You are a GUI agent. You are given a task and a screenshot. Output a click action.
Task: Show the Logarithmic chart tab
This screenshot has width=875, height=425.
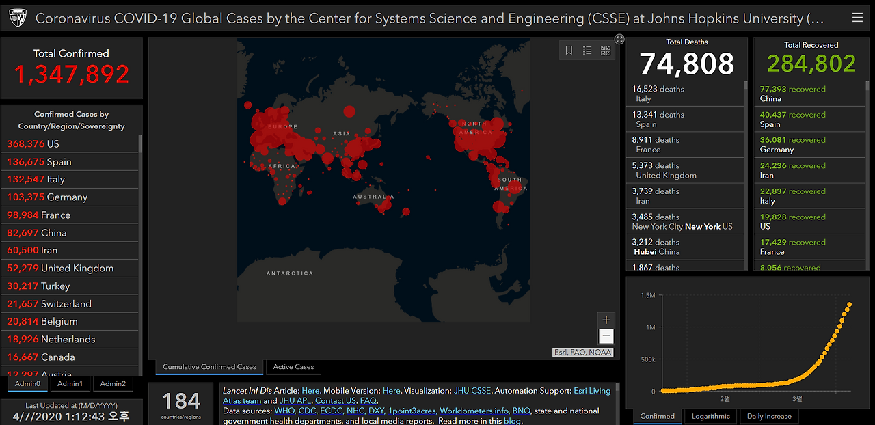(711, 416)
